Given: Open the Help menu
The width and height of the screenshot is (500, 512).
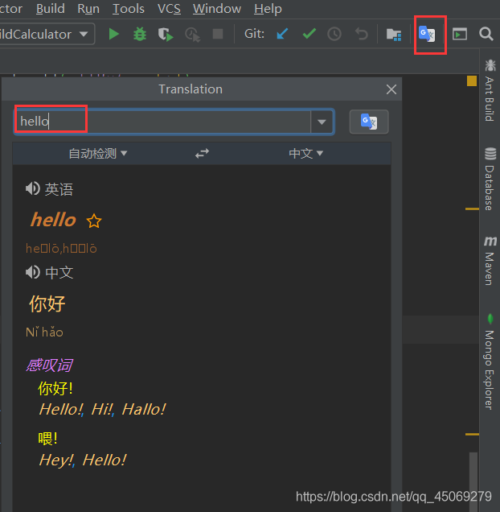Looking at the screenshot, I should [268, 9].
